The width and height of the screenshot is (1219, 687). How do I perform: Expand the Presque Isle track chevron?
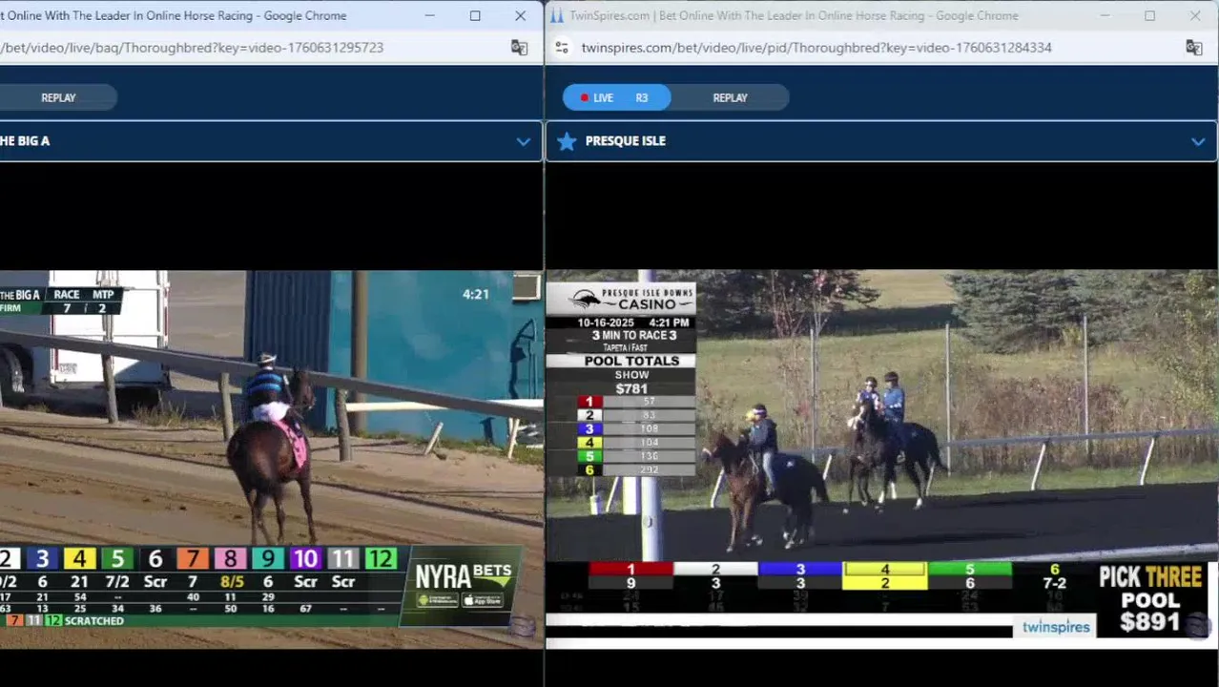[1198, 141]
